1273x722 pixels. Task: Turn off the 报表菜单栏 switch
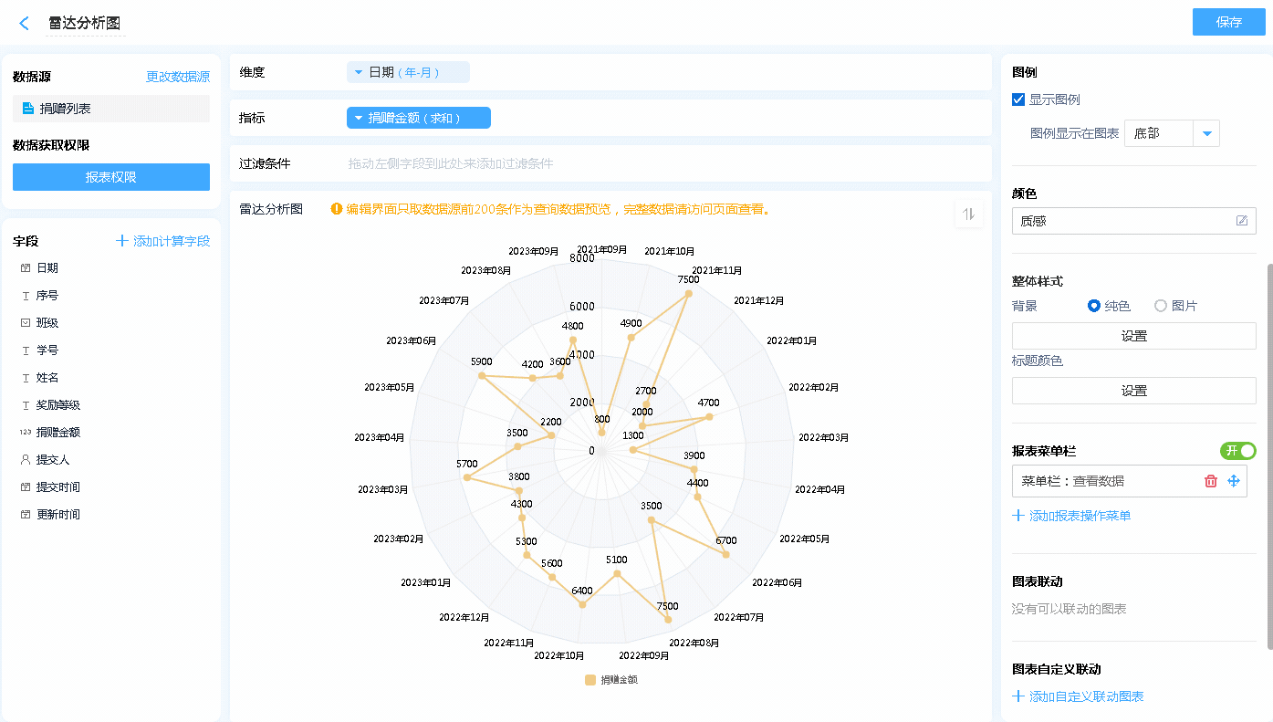[x=1238, y=451]
